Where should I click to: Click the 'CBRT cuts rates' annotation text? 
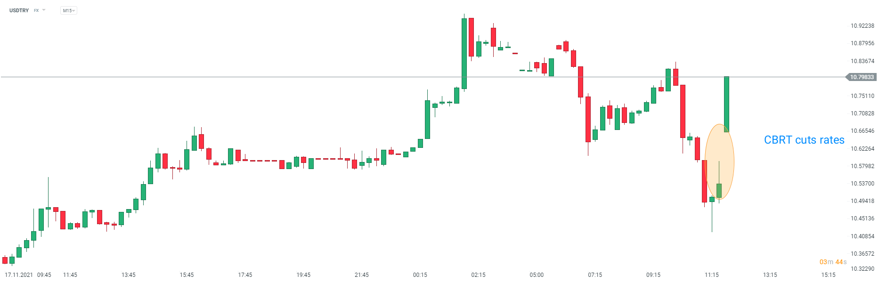(x=804, y=140)
